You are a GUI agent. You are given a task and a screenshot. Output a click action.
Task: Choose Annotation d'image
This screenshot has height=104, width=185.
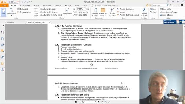pos(168,12)
